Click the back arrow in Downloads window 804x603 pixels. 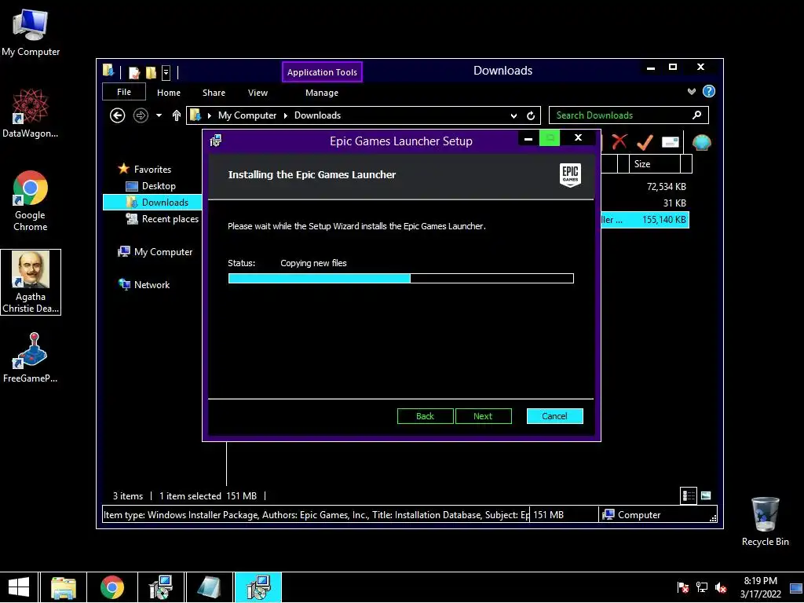tap(118, 115)
